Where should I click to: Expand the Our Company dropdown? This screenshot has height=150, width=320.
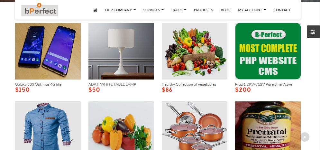(x=120, y=10)
